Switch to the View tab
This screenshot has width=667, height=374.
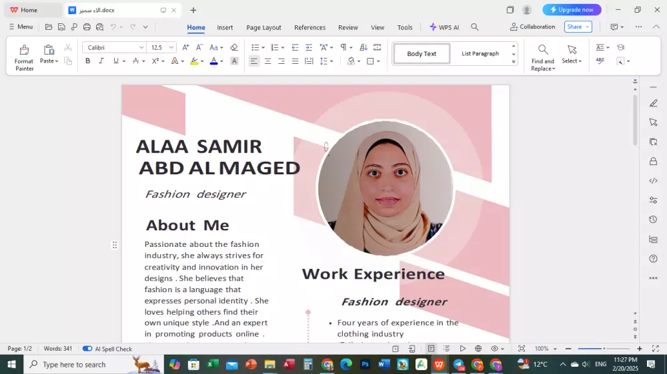378,27
